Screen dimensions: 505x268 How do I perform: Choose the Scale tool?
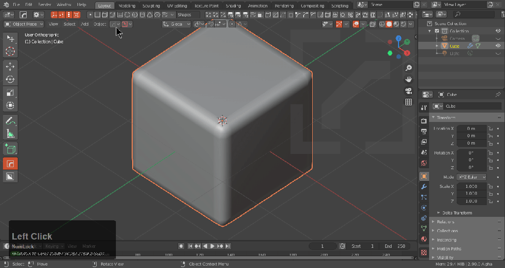pyautogui.click(x=10, y=92)
